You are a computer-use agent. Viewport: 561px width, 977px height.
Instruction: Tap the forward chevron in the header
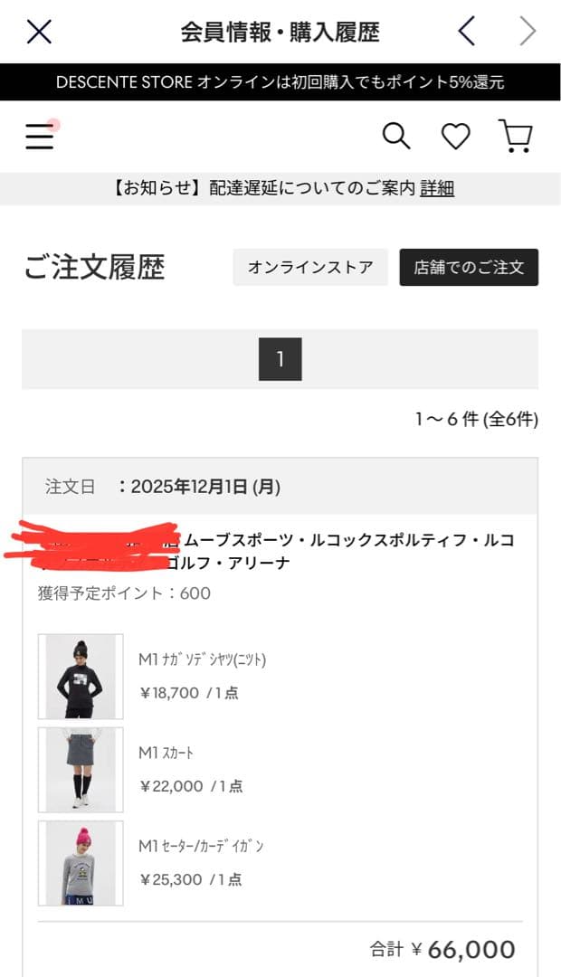pyautogui.click(x=527, y=30)
